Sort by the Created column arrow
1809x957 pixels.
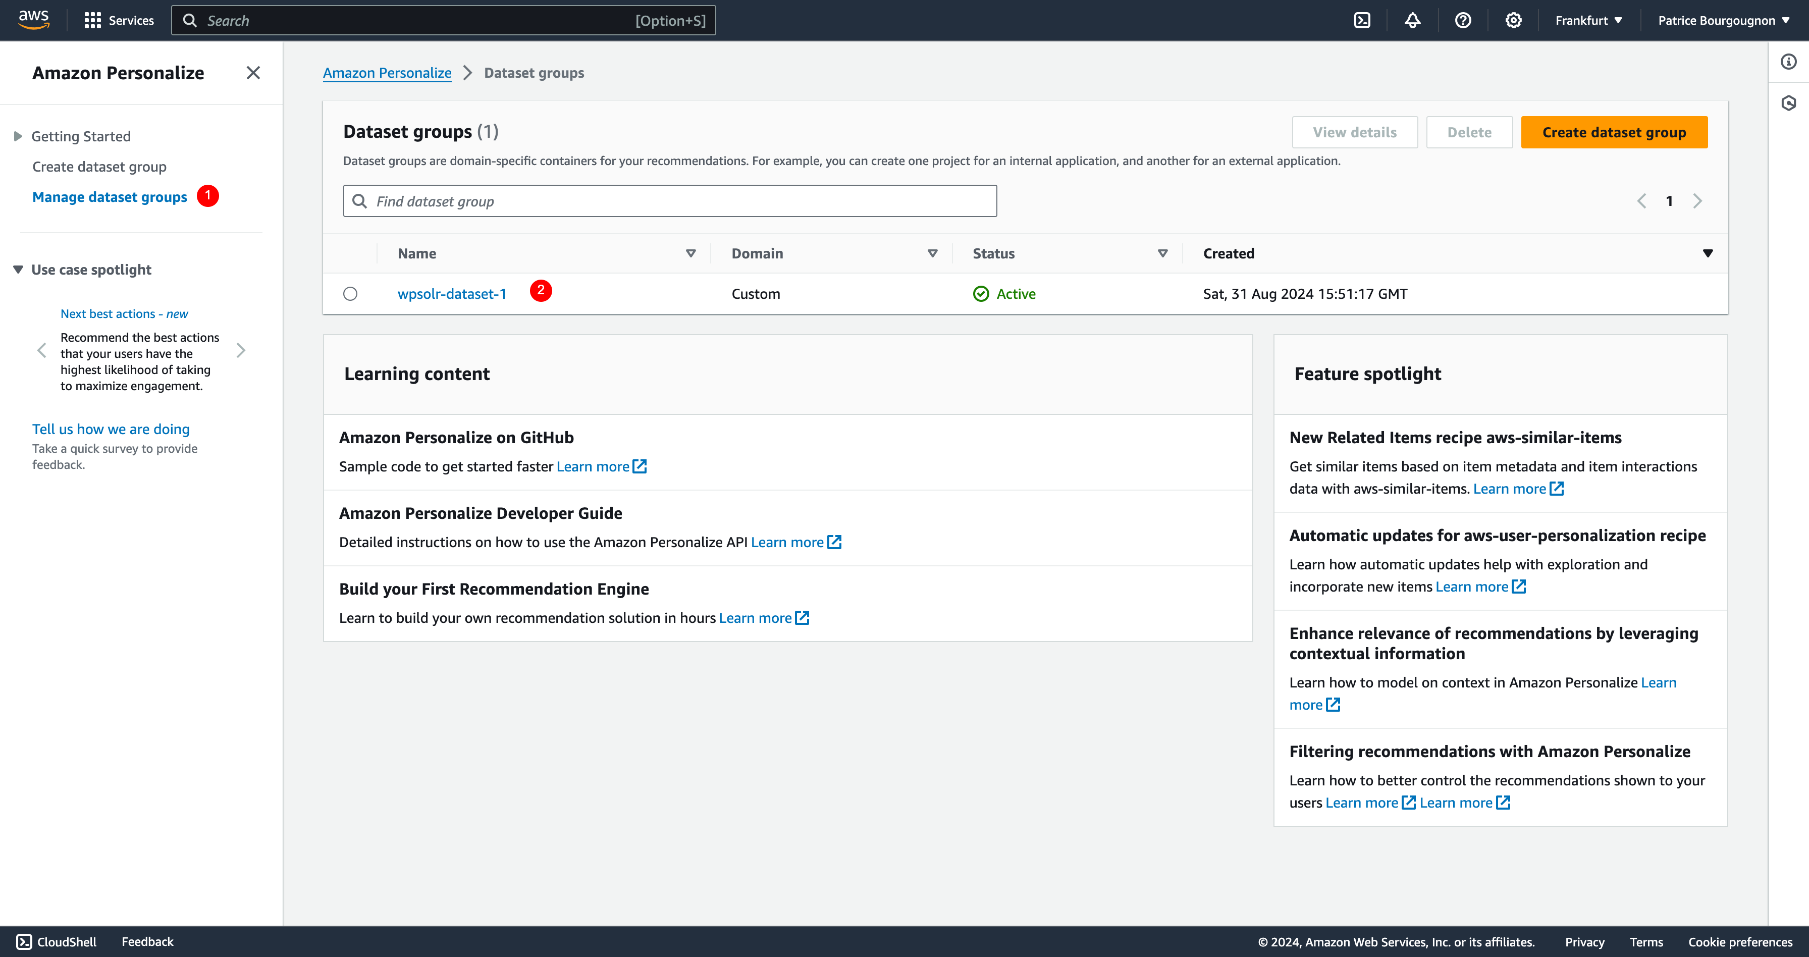click(1708, 253)
